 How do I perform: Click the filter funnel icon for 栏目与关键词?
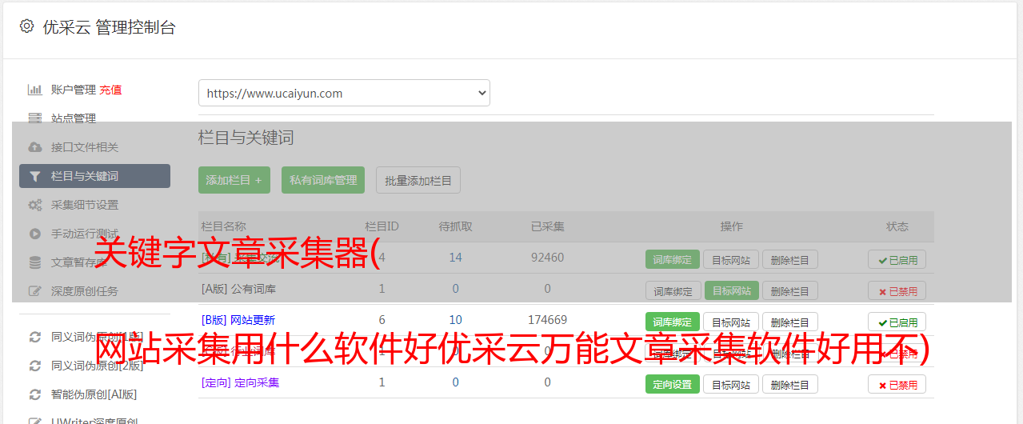point(34,176)
